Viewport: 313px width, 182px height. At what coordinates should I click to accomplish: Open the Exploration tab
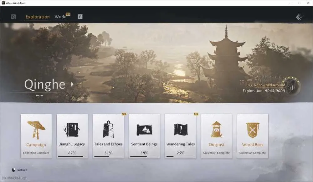point(38,17)
